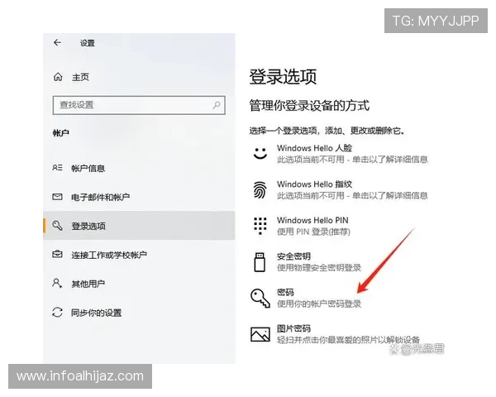The width and height of the screenshot is (496, 397).
Task: Click the picture icon for 图片密码
Action: click(260, 335)
